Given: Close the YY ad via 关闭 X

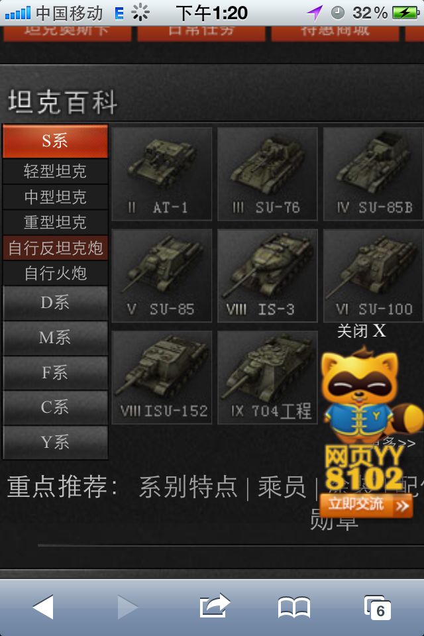Looking at the screenshot, I should point(361,331).
